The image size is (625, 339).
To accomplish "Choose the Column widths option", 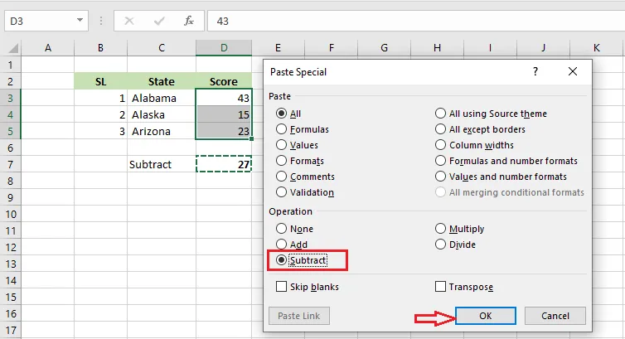I will [x=474, y=145].
